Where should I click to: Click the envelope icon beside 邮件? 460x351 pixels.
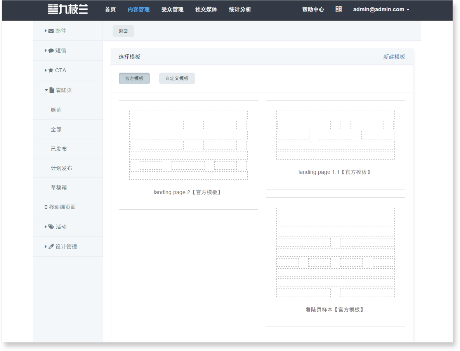coord(51,31)
